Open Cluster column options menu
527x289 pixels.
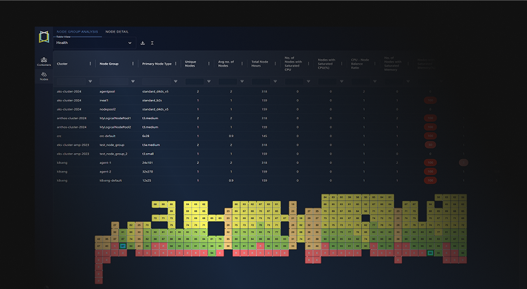(90, 64)
